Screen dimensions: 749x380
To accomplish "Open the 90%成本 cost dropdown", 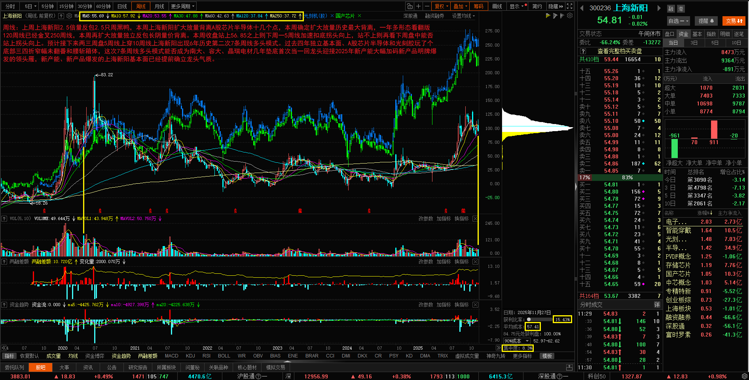I will pyautogui.click(x=517, y=341).
